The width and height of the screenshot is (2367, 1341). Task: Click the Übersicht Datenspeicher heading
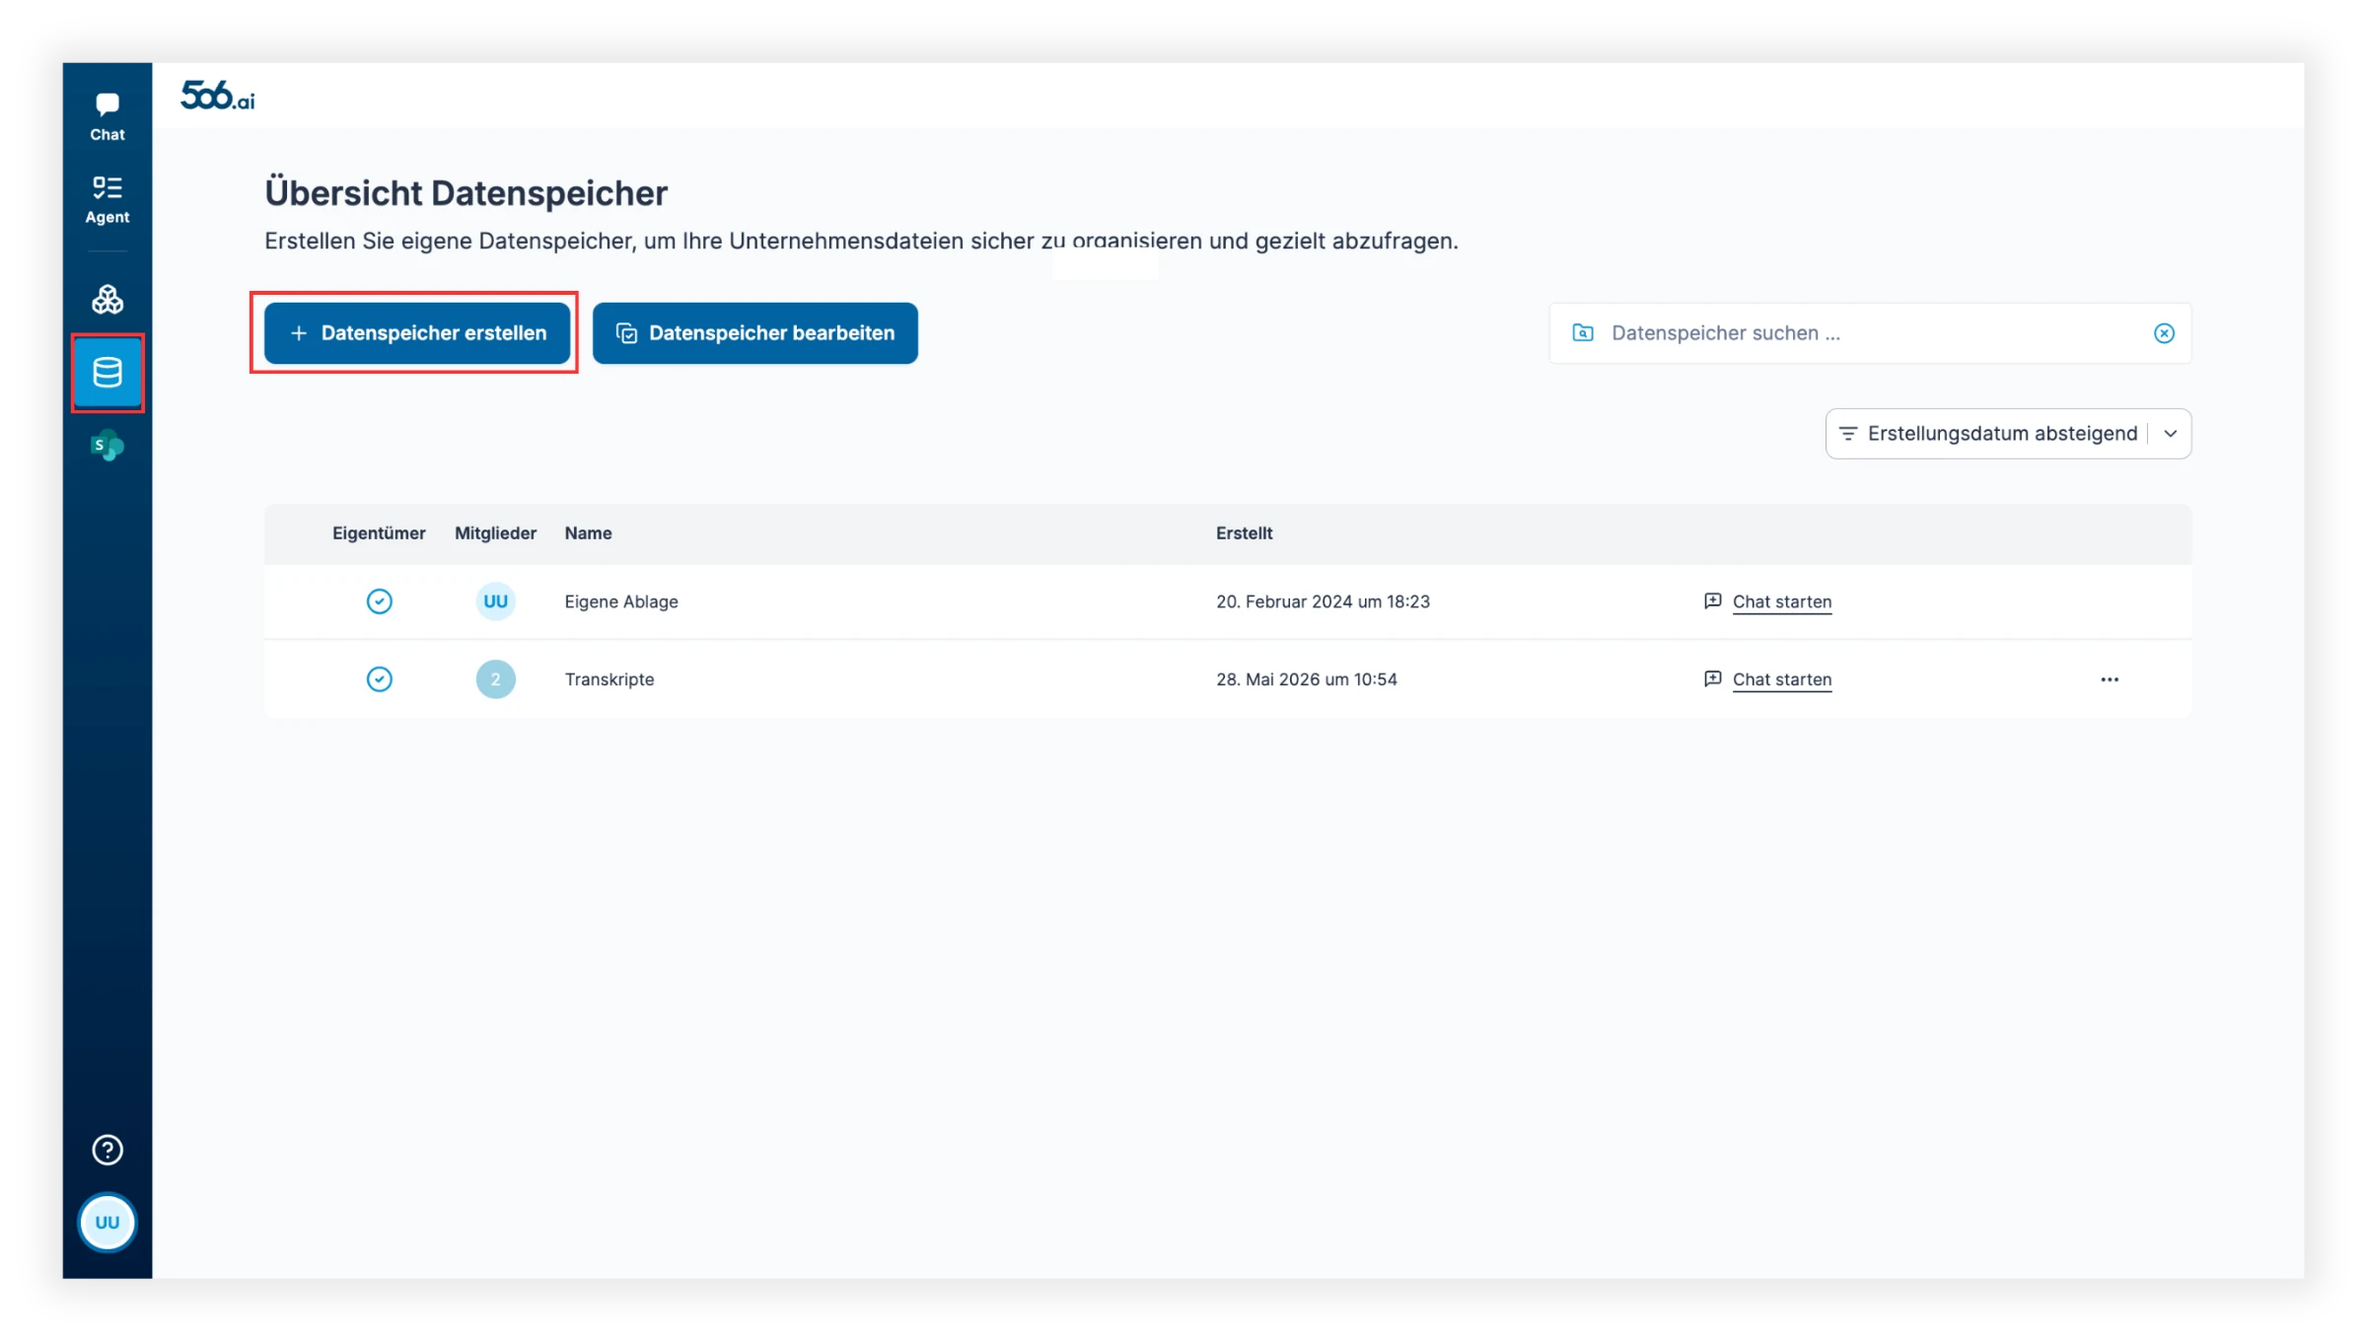click(466, 193)
